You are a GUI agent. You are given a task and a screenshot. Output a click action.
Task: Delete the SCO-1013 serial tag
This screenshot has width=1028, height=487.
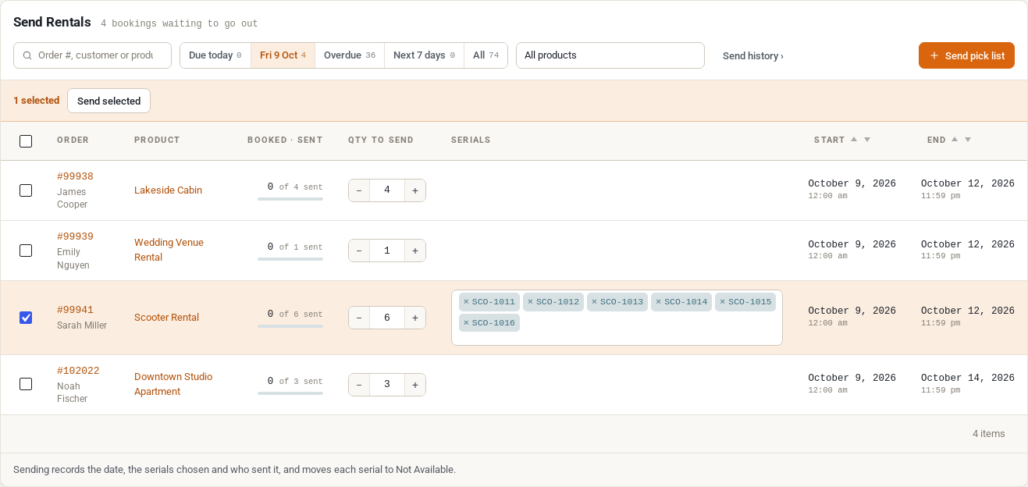[594, 302]
